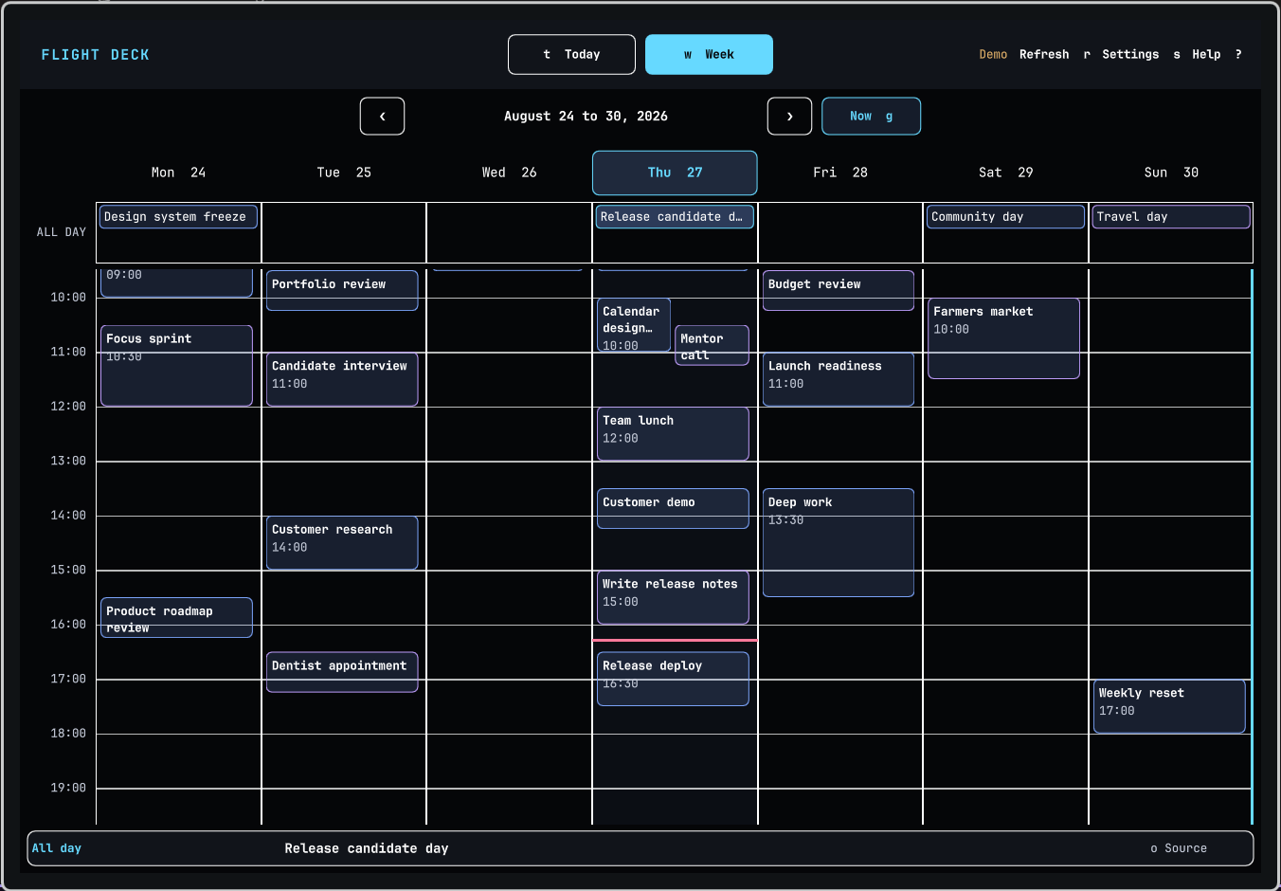Select the Mon 24 day header
This screenshot has width=1281, height=891.
coord(178,173)
